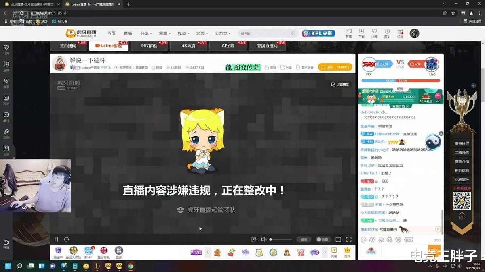Image resolution: width=485 pixels, height=272 pixels.
Task: Open the danmaku settings note icon in player bar
Action: point(254,239)
